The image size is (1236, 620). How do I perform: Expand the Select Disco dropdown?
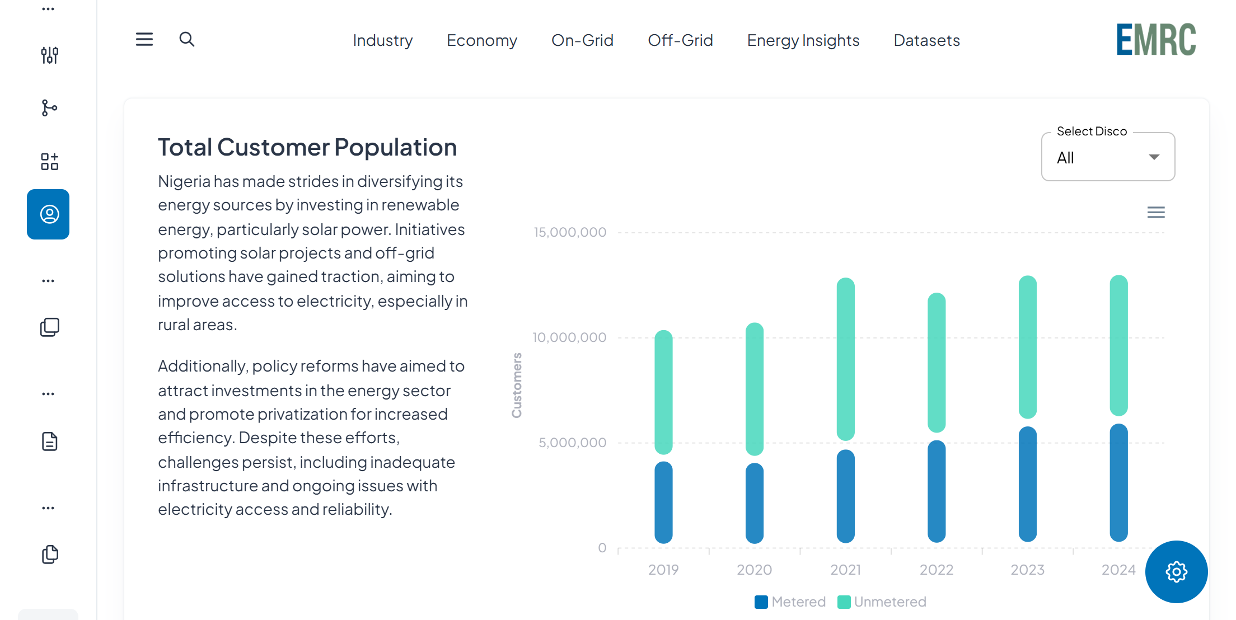(1108, 157)
